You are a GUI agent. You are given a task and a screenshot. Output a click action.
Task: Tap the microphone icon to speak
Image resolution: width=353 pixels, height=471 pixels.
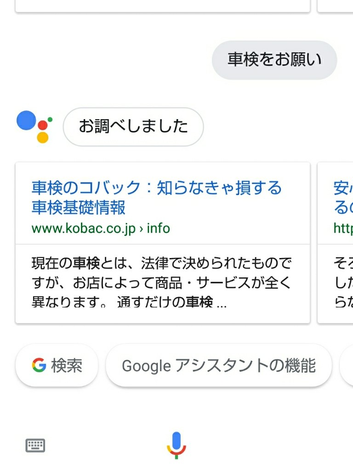tap(176, 445)
